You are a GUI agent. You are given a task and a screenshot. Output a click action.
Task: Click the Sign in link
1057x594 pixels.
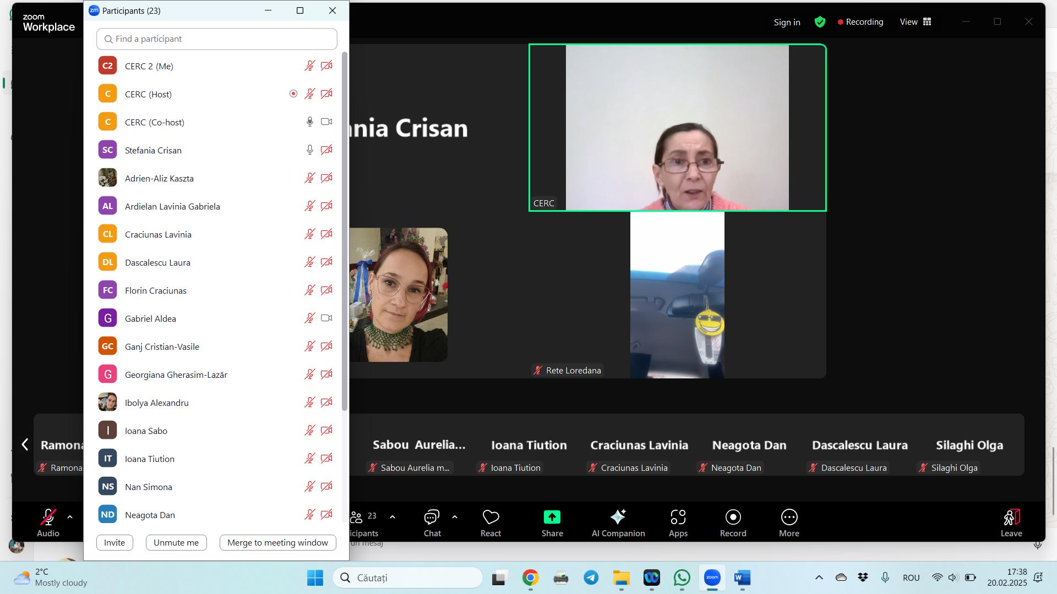787,22
